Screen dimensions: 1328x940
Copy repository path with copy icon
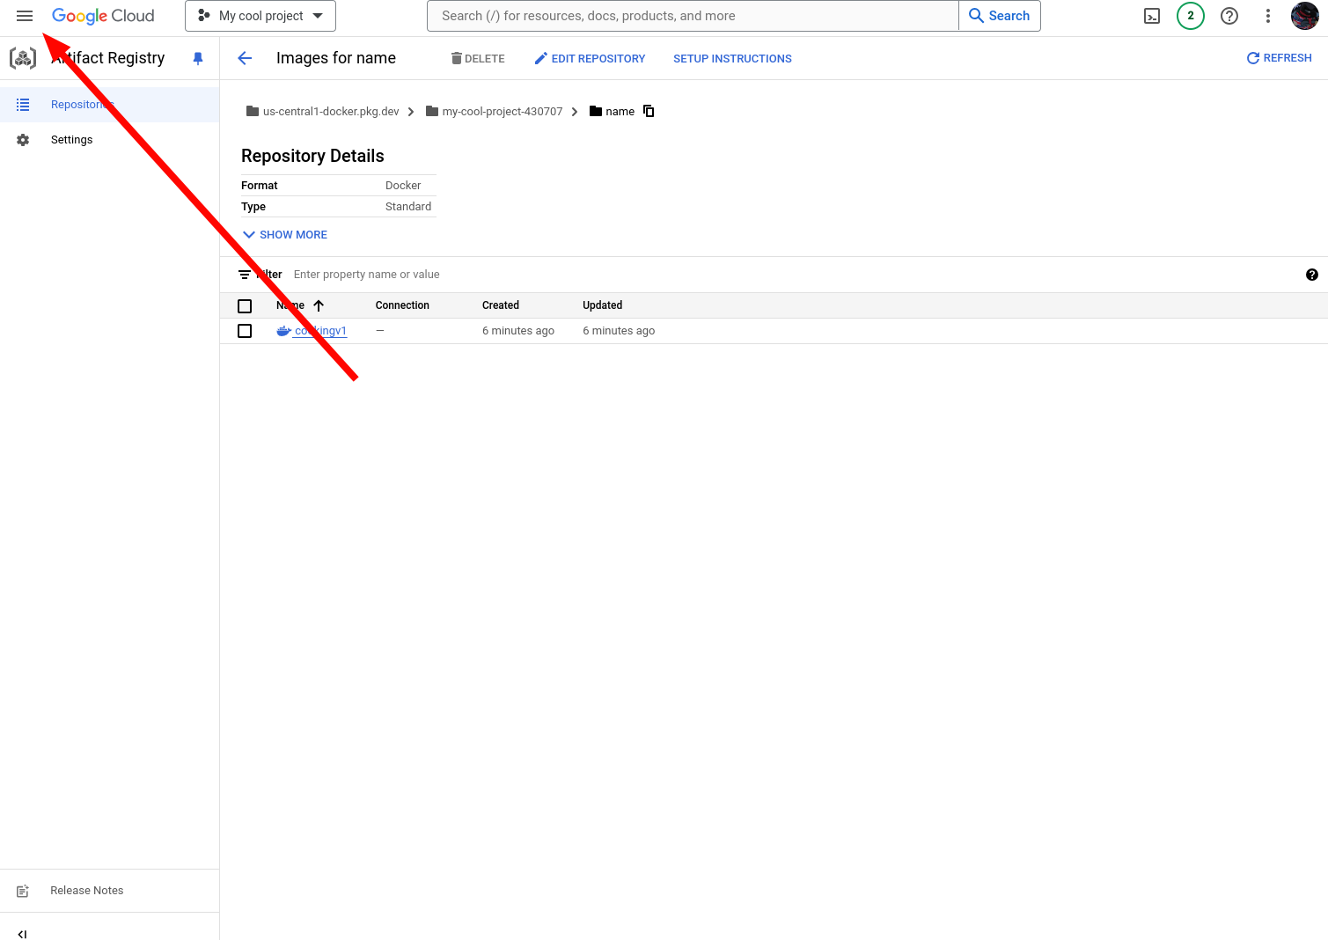[649, 111]
